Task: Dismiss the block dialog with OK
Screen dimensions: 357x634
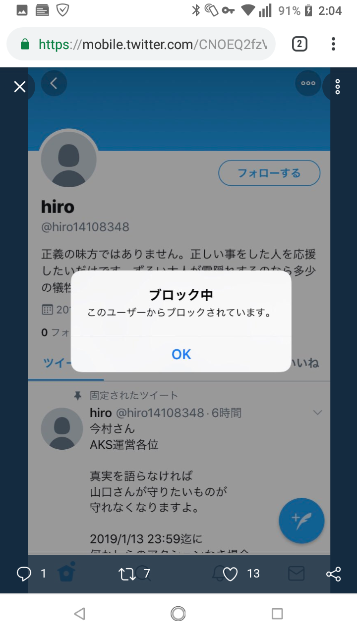Action: click(x=181, y=354)
